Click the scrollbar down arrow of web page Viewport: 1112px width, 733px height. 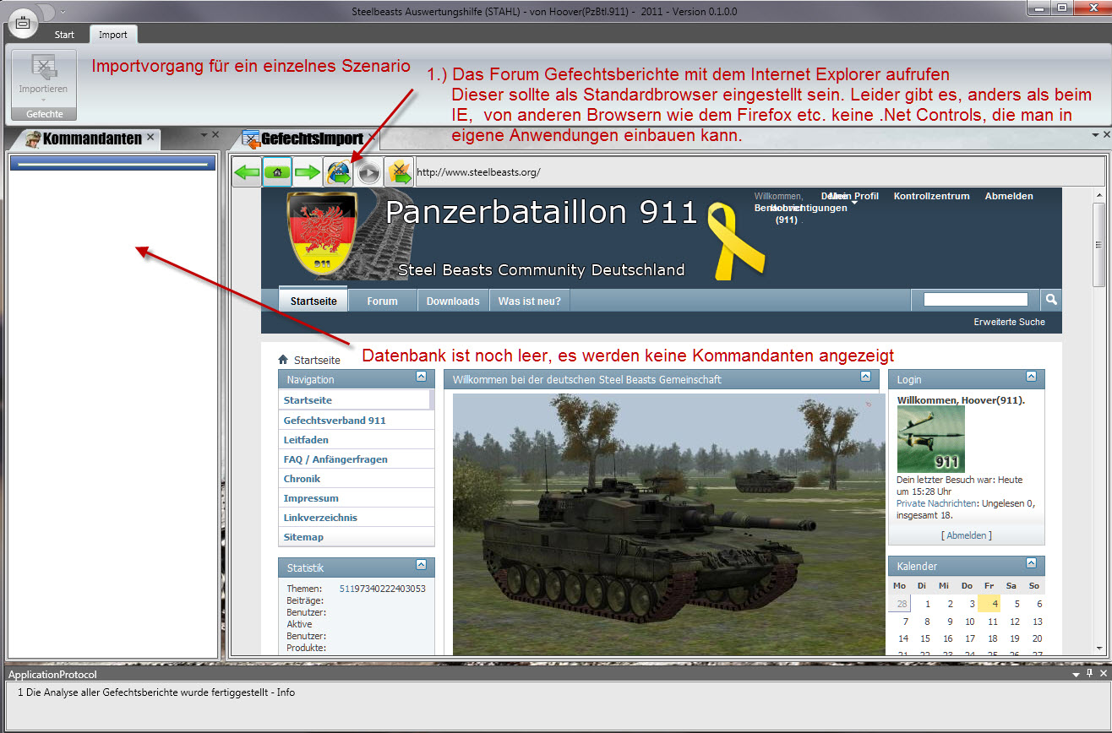pyautogui.click(x=1098, y=648)
